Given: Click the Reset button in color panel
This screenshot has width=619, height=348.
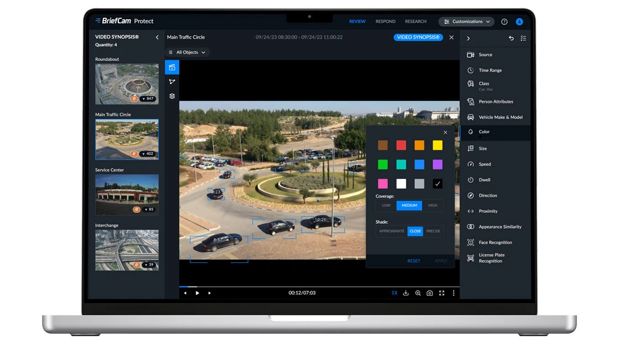Looking at the screenshot, I should [x=413, y=261].
